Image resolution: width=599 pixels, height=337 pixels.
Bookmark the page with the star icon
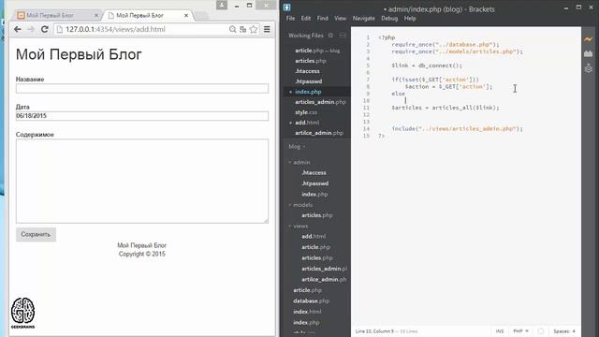pos(254,29)
